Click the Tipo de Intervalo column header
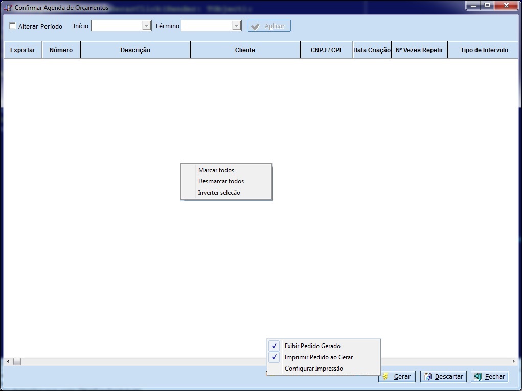The image size is (522, 391). coord(484,50)
